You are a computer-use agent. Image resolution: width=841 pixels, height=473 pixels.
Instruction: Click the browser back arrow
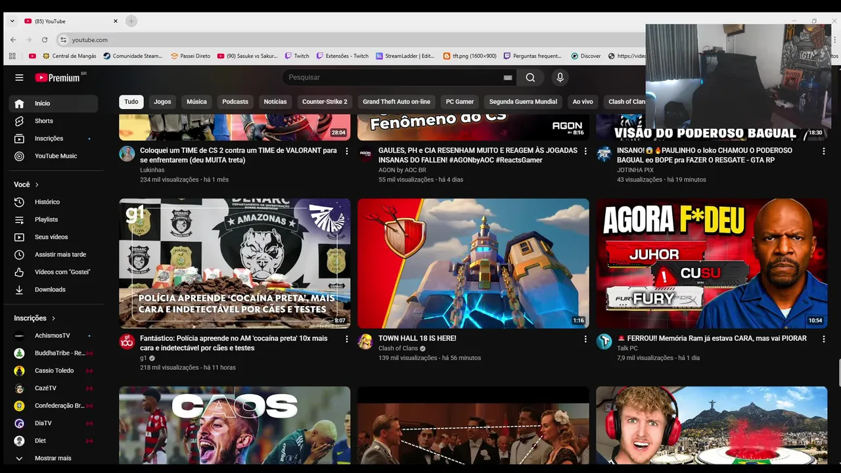pos(13,40)
